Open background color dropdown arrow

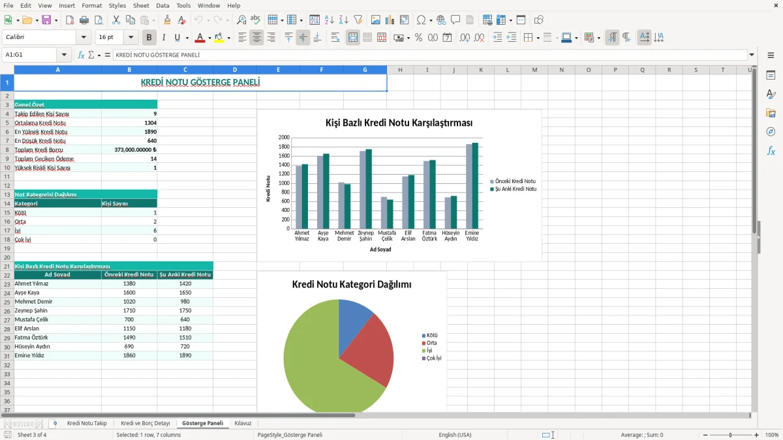coord(228,38)
